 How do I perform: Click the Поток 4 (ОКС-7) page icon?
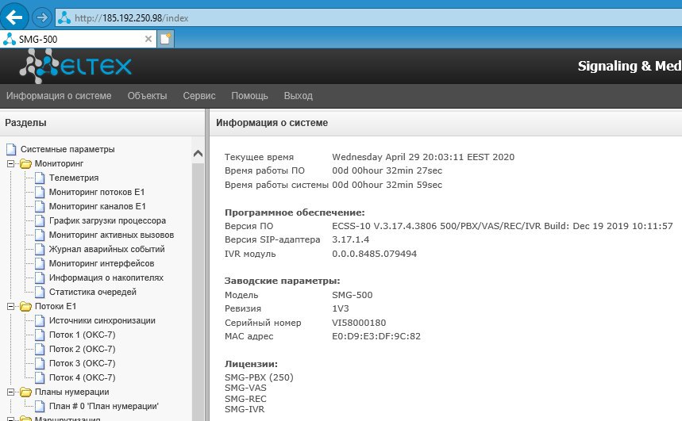40,378
